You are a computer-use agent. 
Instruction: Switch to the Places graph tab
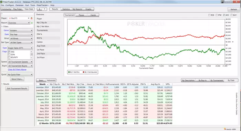point(81,15)
